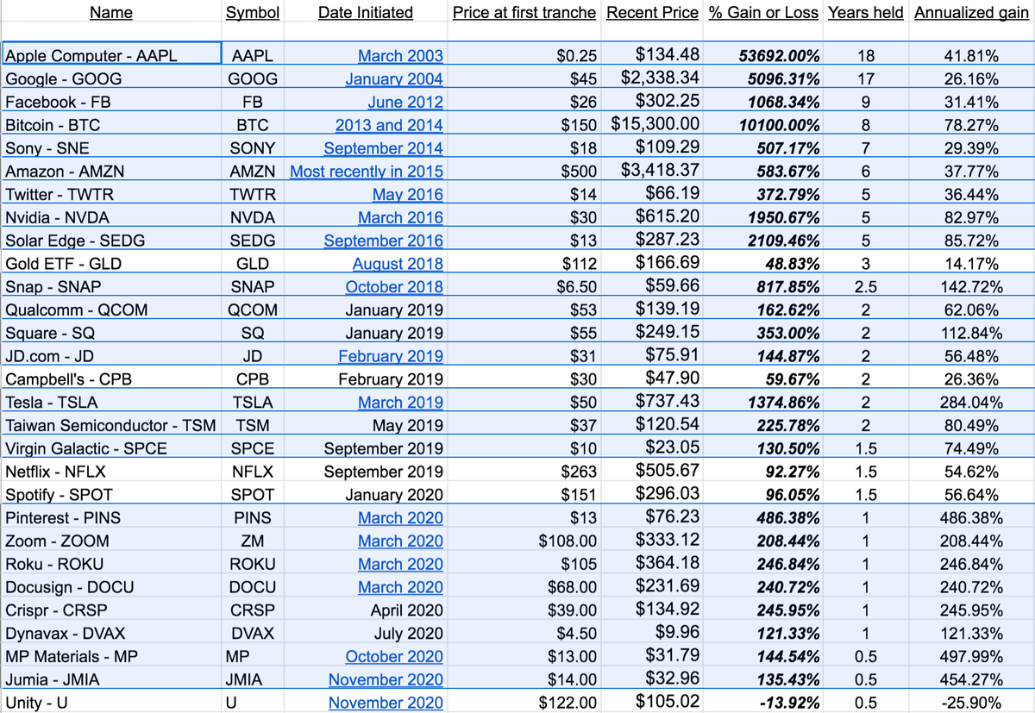Image resolution: width=1035 pixels, height=713 pixels.
Task: Open Snap's "October 2018" date link
Action: point(394,286)
